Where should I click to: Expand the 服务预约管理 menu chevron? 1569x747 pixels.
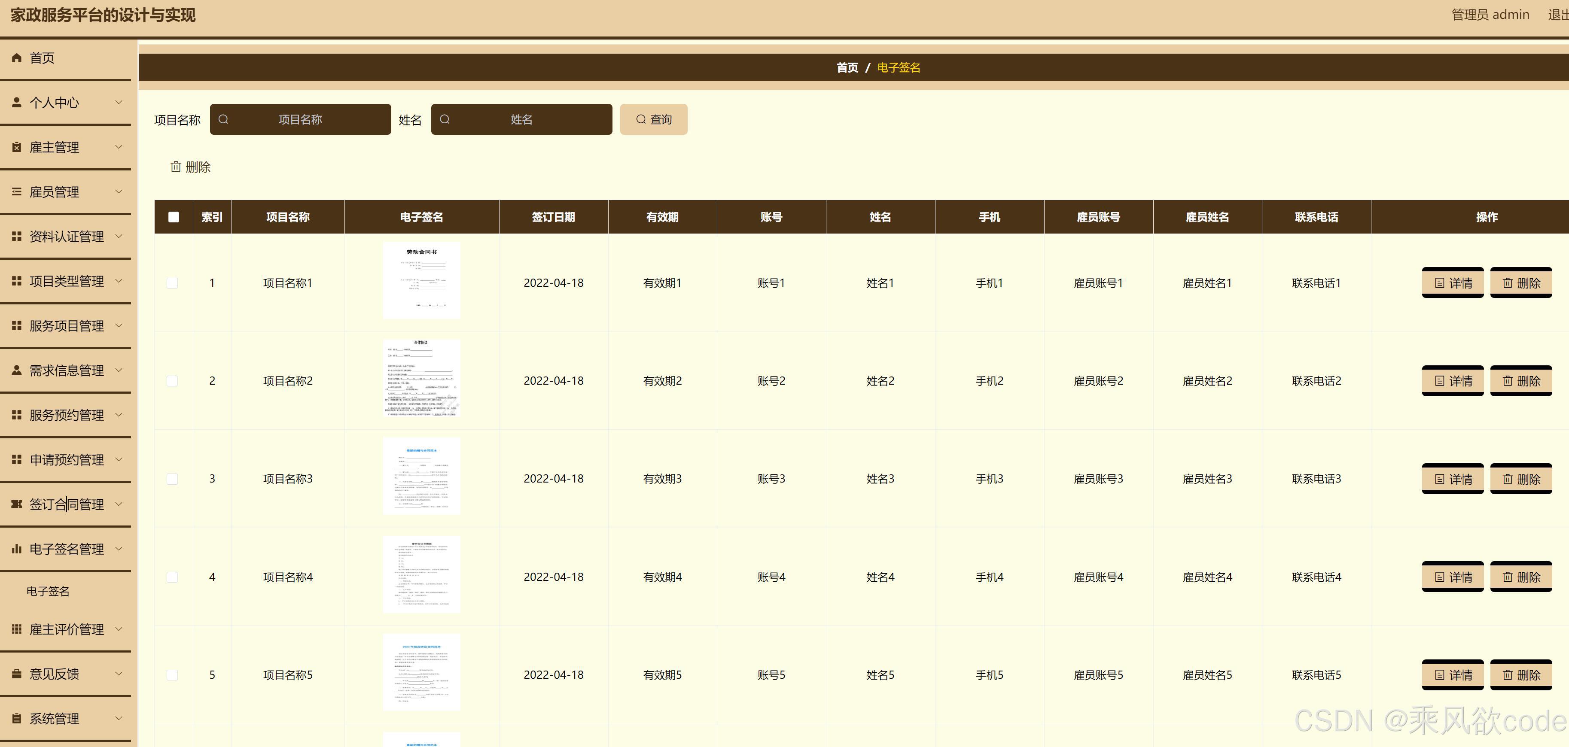[119, 415]
